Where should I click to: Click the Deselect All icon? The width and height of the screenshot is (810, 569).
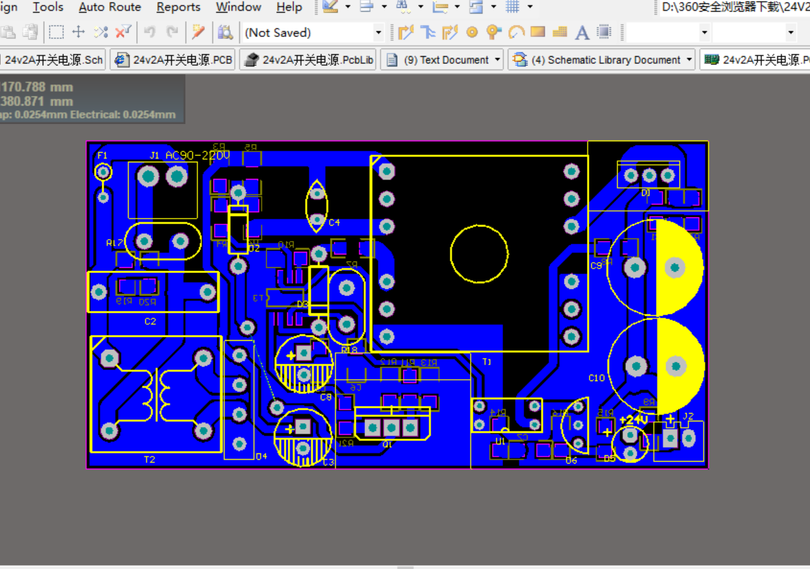click(101, 32)
